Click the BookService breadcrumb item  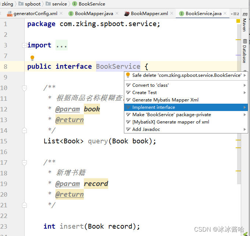click(89, 4)
